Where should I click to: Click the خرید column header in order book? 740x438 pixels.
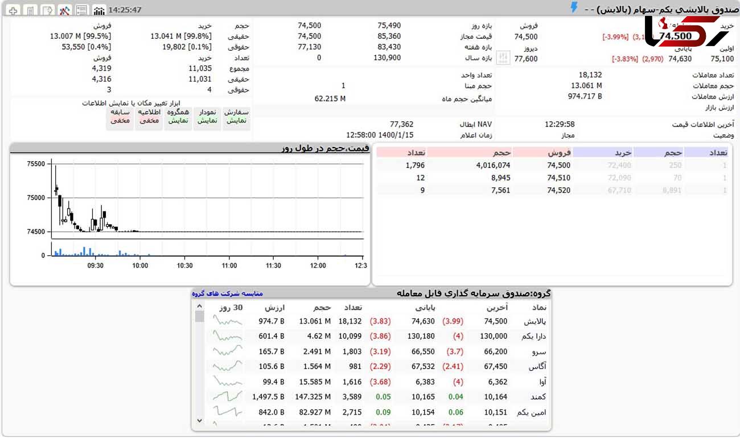tap(623, 152)
